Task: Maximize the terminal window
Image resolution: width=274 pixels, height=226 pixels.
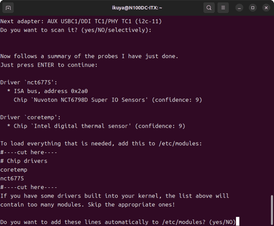Action: click(x=253, y=8)
